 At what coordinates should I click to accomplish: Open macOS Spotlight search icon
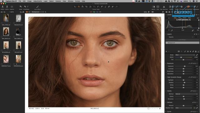click(x=190, y=1)
